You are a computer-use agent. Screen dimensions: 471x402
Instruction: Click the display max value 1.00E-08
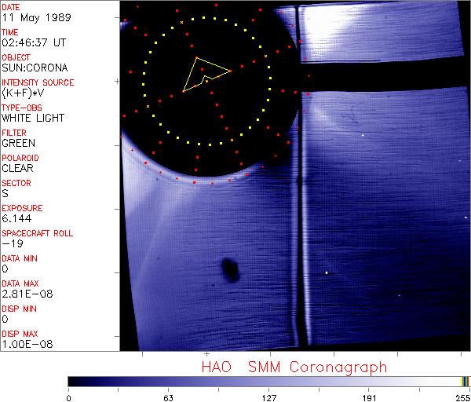point(26,344)
